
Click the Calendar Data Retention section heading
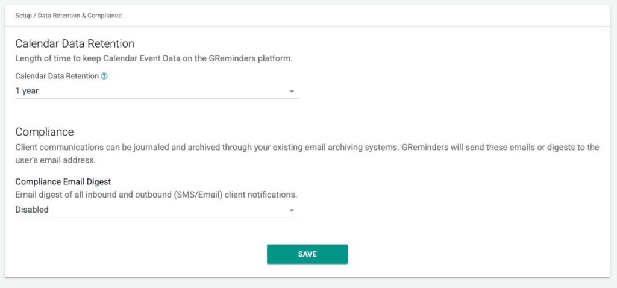click(x=75, y=43)
